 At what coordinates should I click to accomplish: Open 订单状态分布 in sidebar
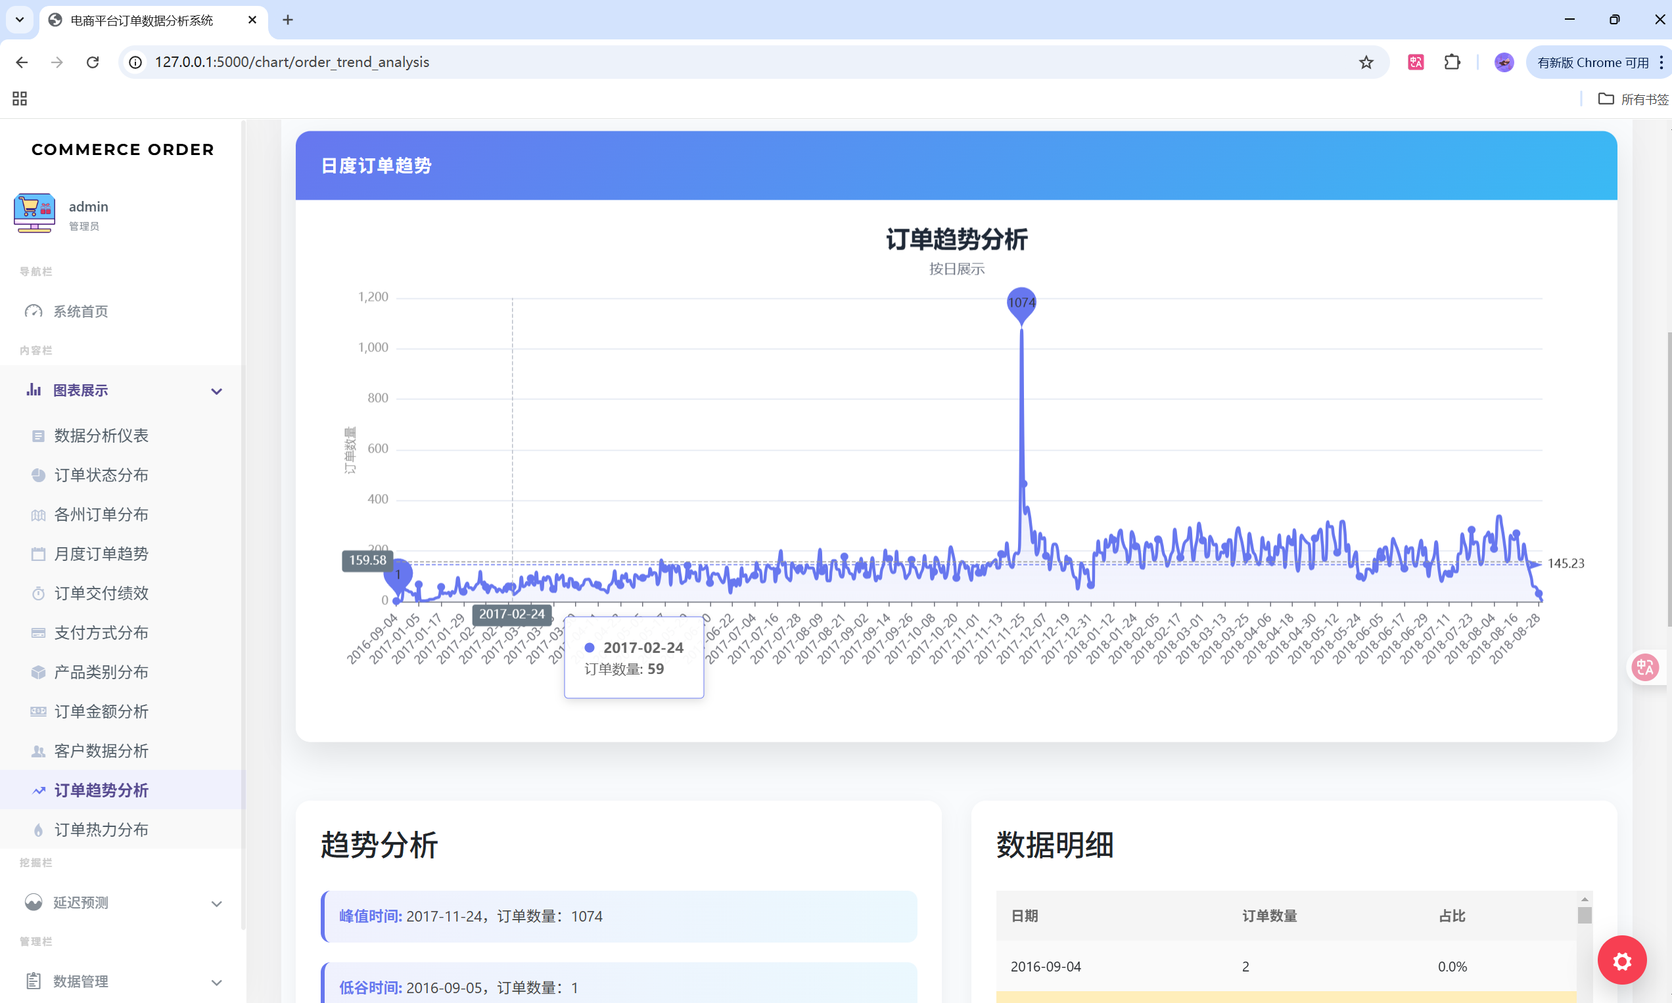coord(101,475)
